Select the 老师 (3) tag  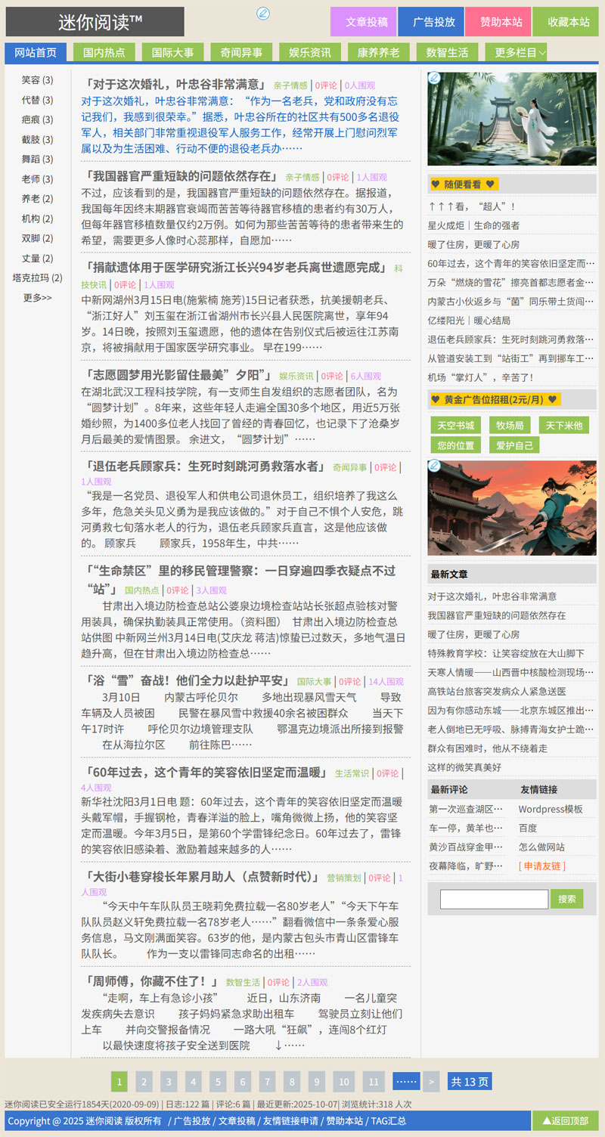tap(37, 179)
